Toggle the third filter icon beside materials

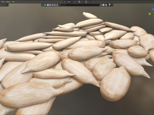point(53,5)
